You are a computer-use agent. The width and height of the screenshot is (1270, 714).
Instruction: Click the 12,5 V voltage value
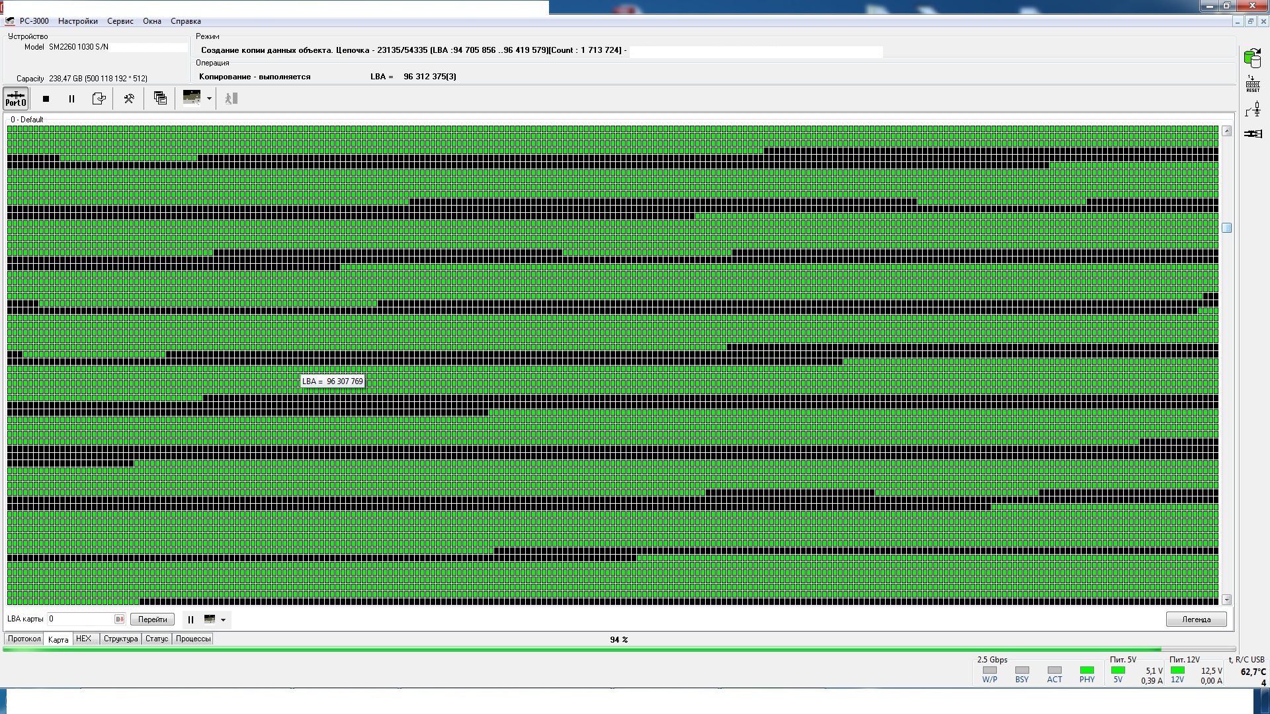[x=1212, y=670]
